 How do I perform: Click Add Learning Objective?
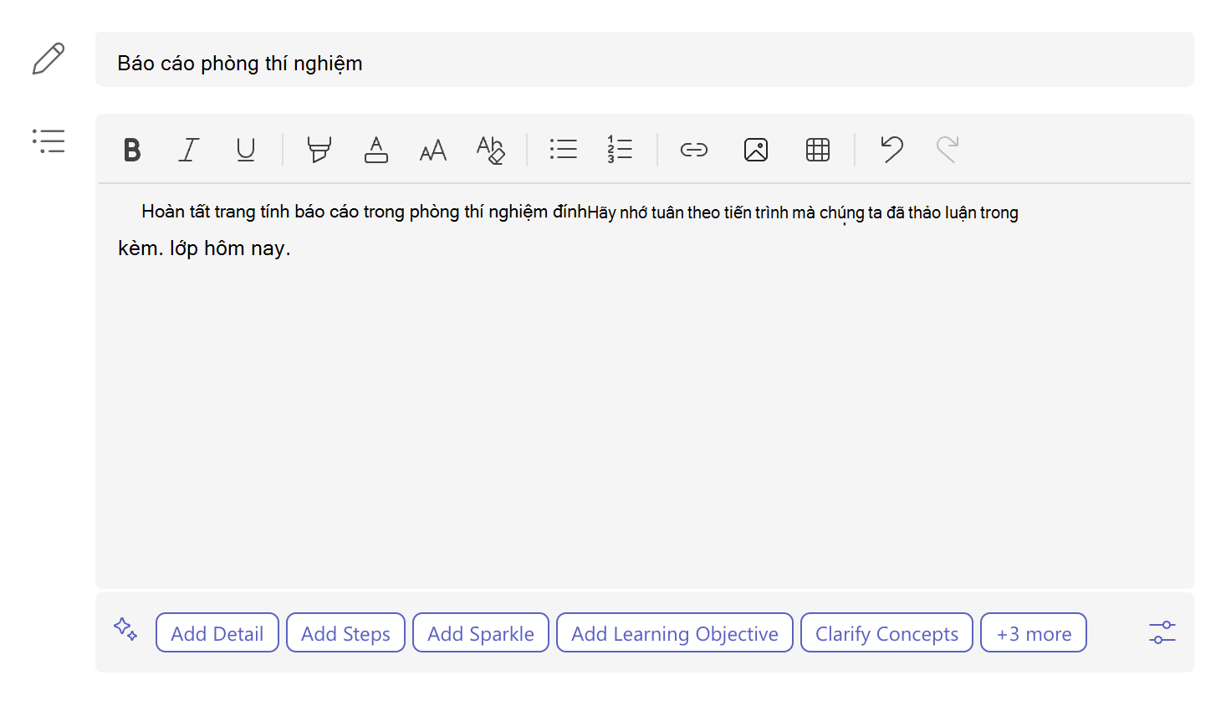675,633
